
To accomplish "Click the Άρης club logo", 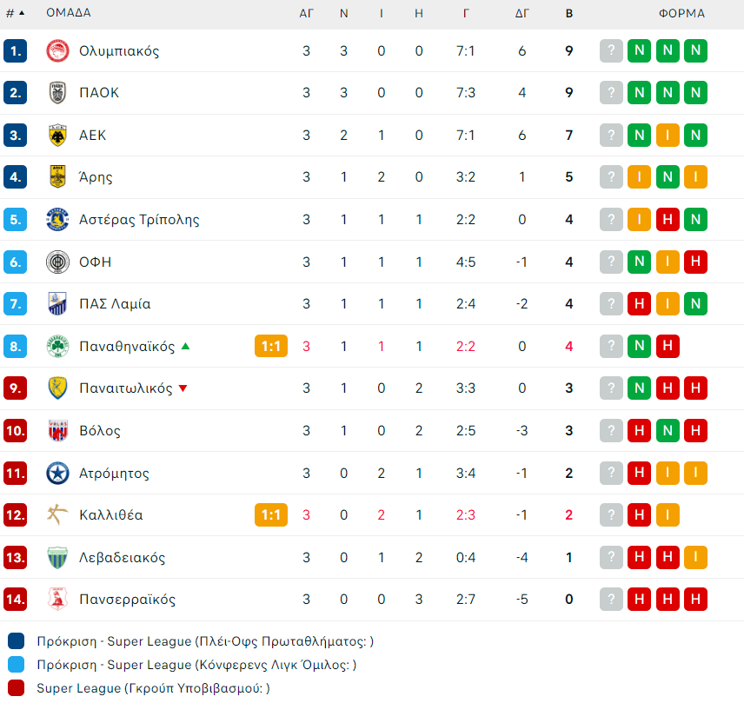I will click(57, 177).
